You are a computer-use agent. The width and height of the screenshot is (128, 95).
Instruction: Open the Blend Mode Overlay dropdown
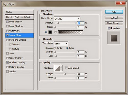click(67, 19)
